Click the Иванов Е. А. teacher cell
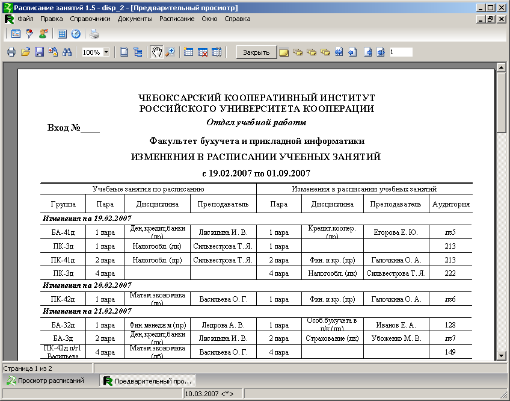Screen dimensions: 510x401 coord(396,325)
